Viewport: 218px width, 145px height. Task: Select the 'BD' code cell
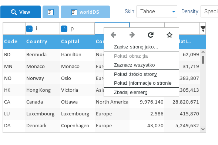pos(14,55)
